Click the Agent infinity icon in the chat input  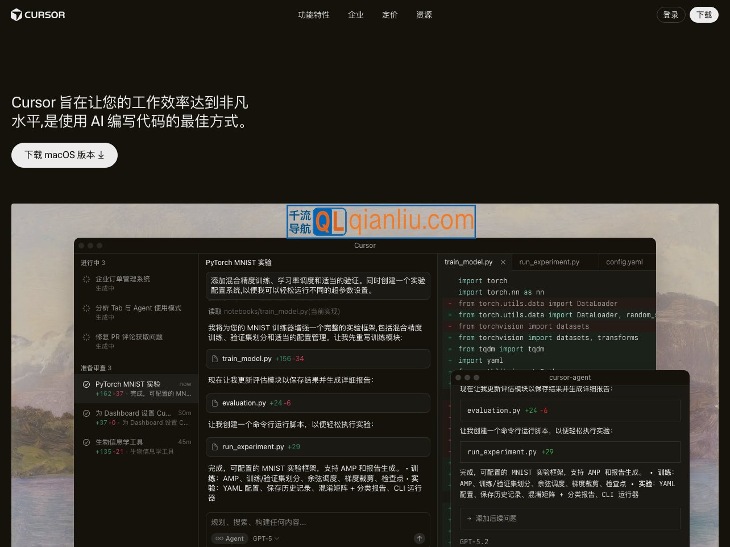click(219, 538)
